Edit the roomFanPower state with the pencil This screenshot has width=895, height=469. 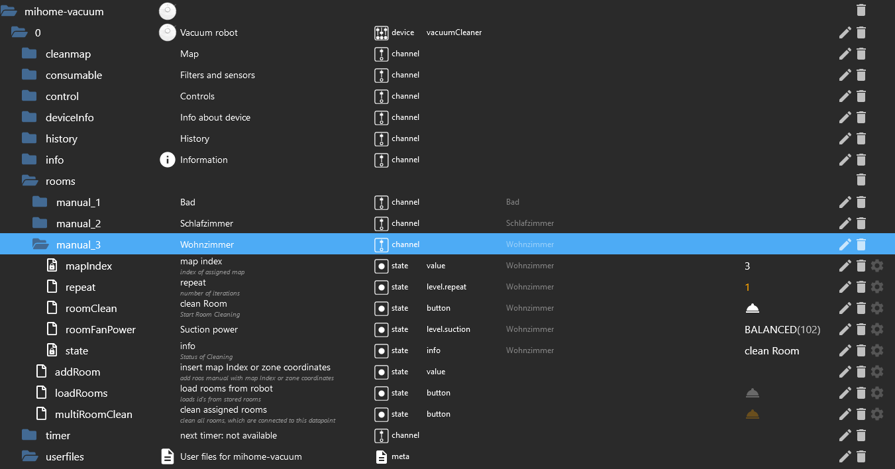click(x=845, y=329)
